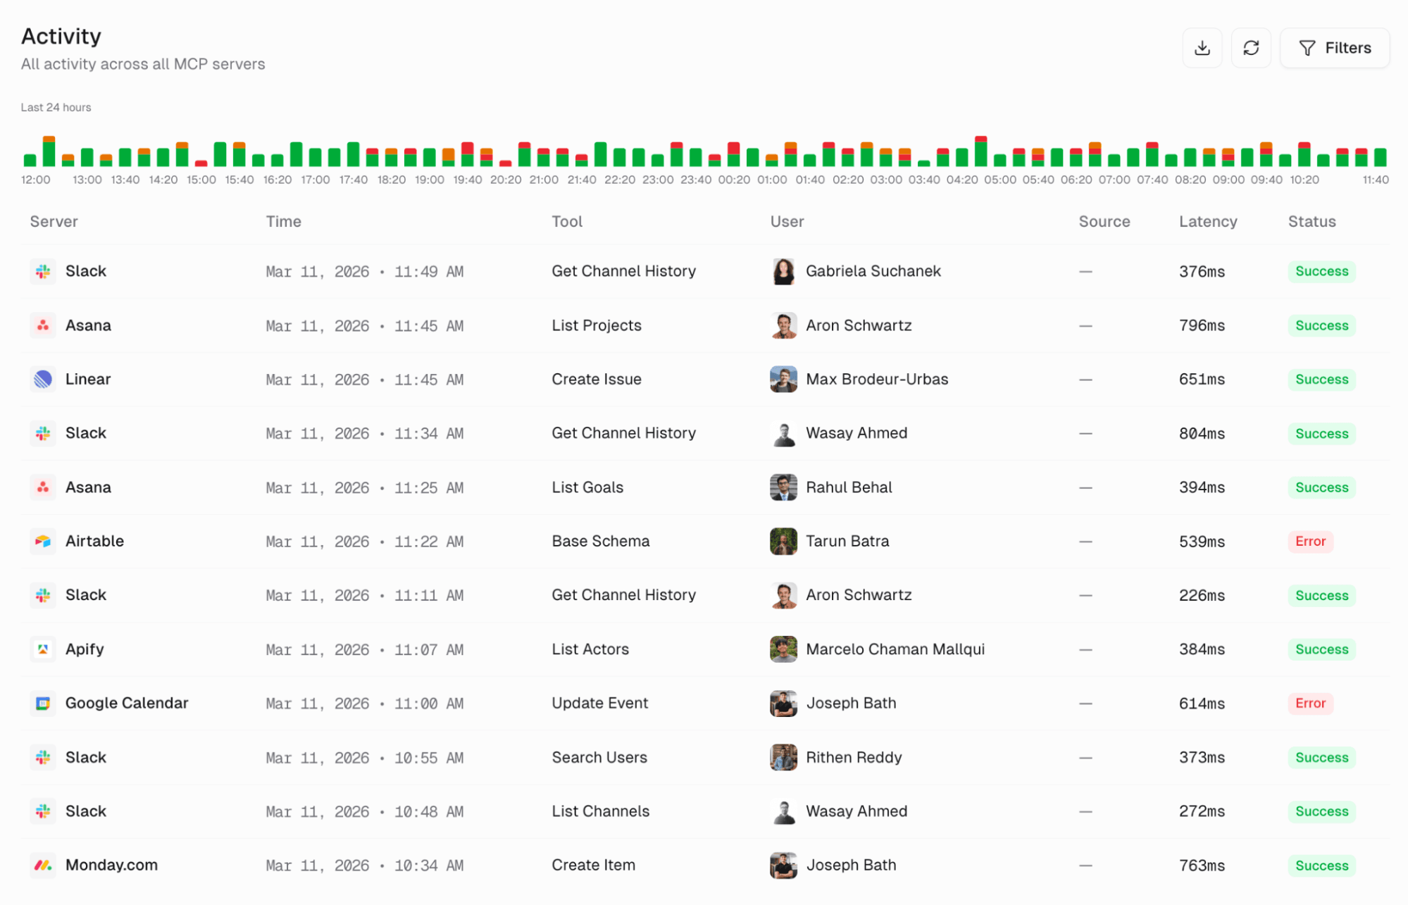Select the Update Event tool cell

tap(599, 703)
